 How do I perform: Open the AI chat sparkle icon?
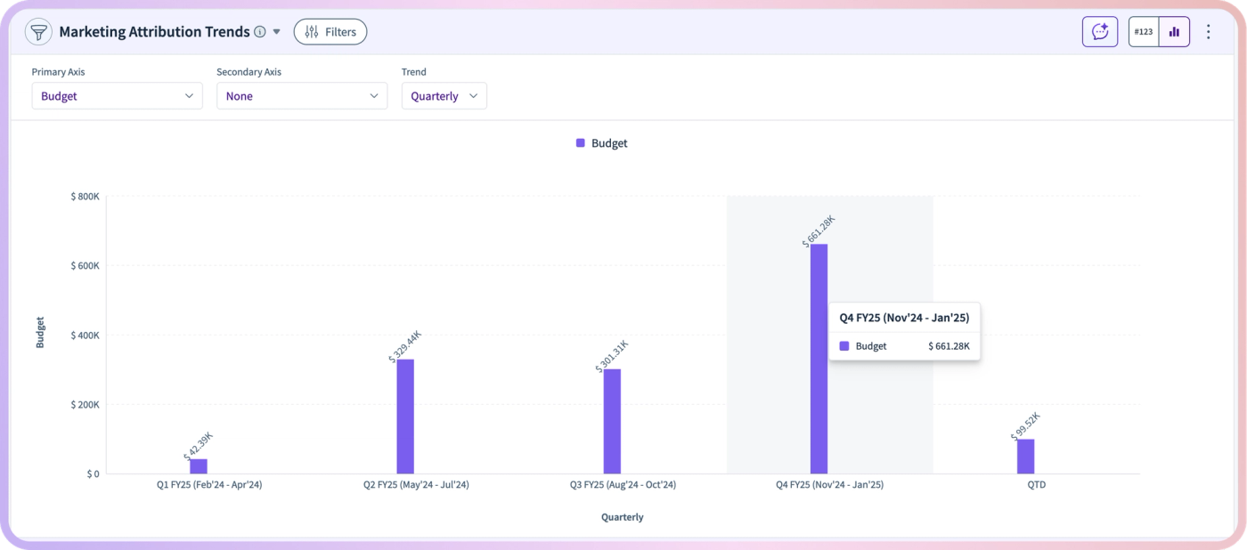tap(1100, 32)
